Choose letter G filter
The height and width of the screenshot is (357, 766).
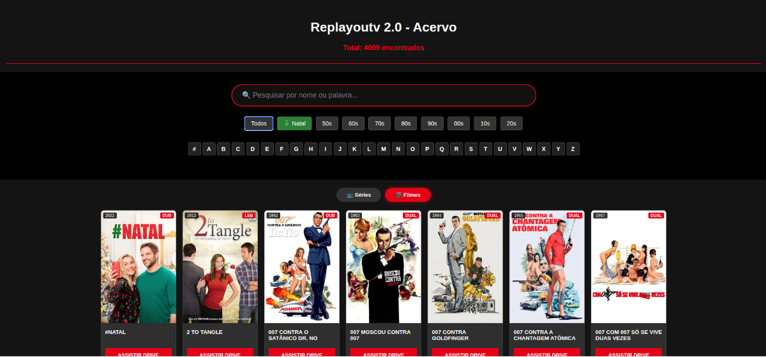coord(296,149)
